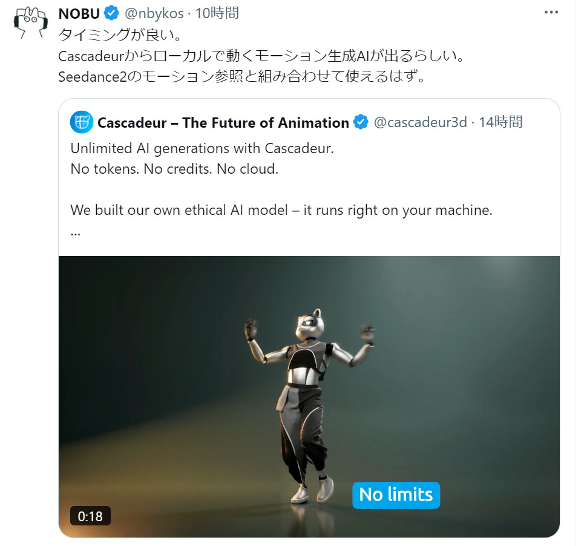Screen dimensions: 581x546
Task: Click "No tokens. No credits. No cloud." line
Action: click(x=174, y=169)
